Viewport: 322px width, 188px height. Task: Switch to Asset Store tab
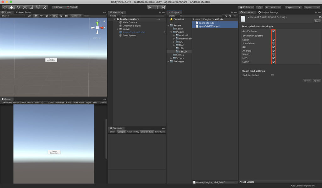[23, 12]
